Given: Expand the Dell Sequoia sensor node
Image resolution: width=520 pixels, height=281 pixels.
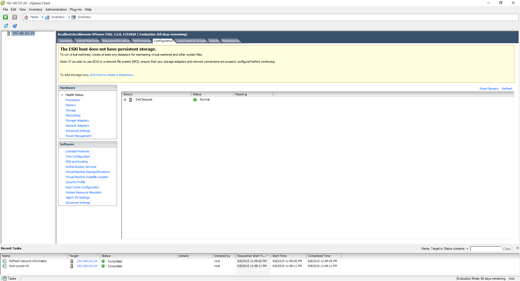Looking at the screenshot, I should (125, 100).
